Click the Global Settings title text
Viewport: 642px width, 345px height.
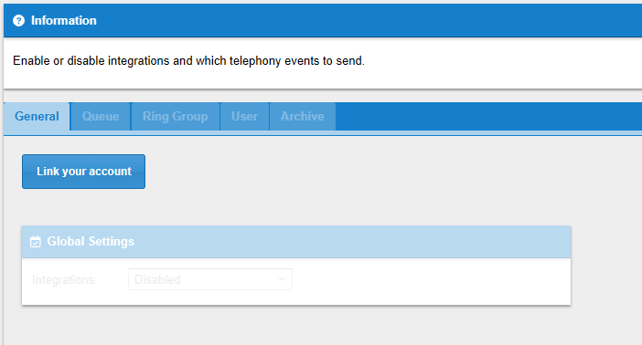91,242
